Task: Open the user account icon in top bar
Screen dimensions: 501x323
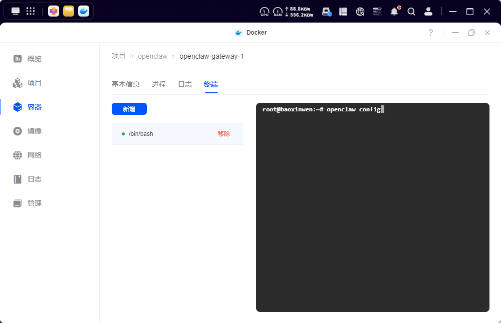Action: tap(428, 11)
